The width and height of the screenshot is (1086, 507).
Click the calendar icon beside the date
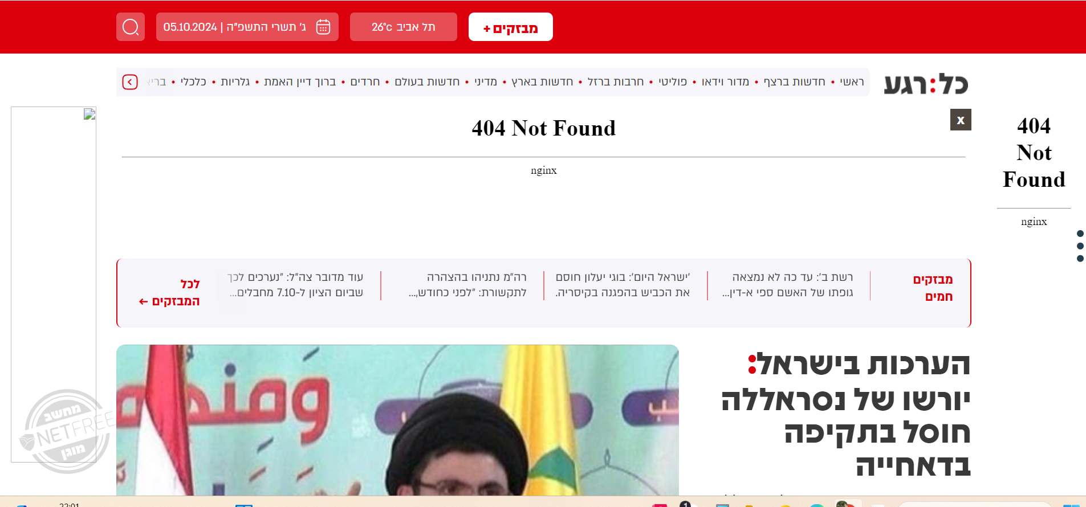coord(323,27)
